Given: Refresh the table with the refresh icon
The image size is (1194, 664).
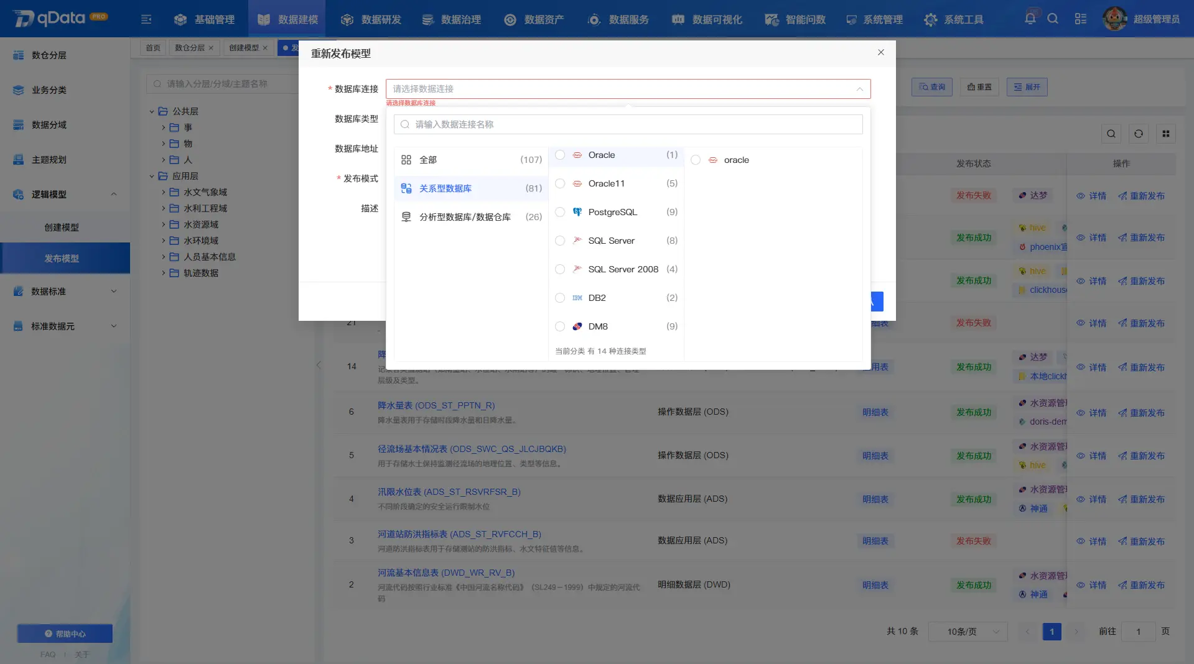Looking at the screenshot, I should coord(1139,134).
